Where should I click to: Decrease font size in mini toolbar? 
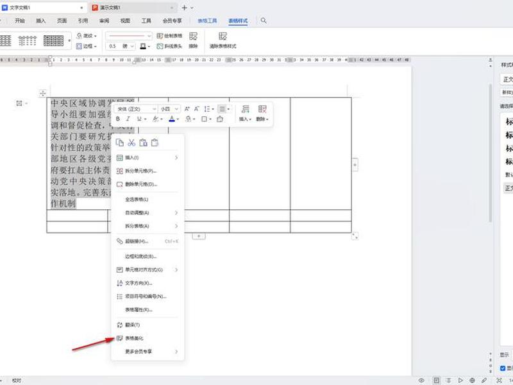point(197,108)
